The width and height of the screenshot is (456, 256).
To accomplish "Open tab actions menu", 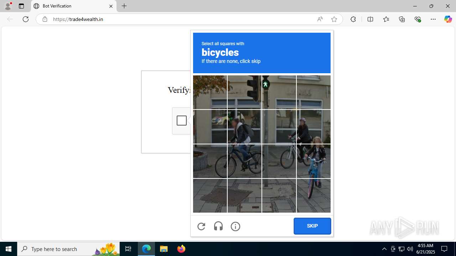I will click(21, 6).
